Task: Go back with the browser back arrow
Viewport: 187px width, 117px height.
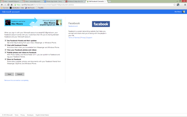Action: pyautogui.click(x=2, y=5)
